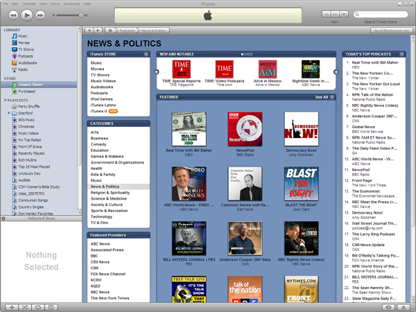Expand Today's Top Podcasts arrow
416x312 pixels.
(401, 54)
